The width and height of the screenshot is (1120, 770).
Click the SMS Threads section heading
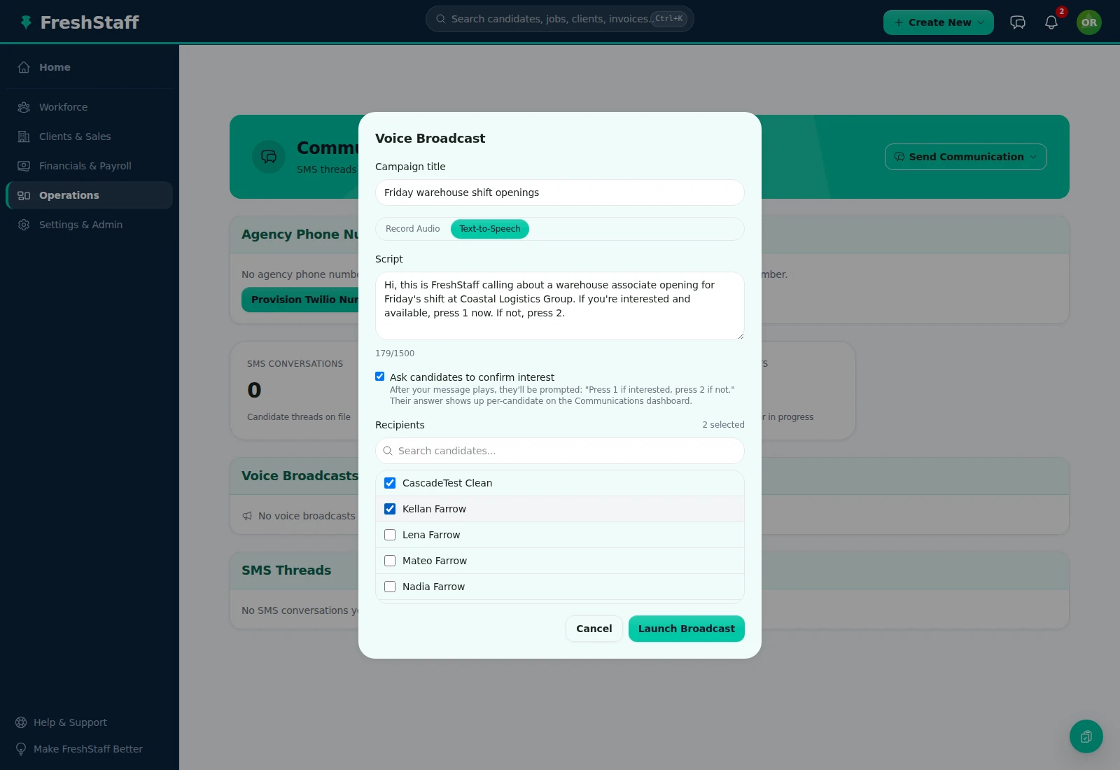coord(286,570)
